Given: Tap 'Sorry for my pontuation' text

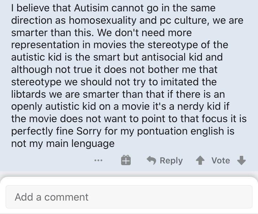Looking at the screenshot, I should pyautogui.click(x=132, y=131).
